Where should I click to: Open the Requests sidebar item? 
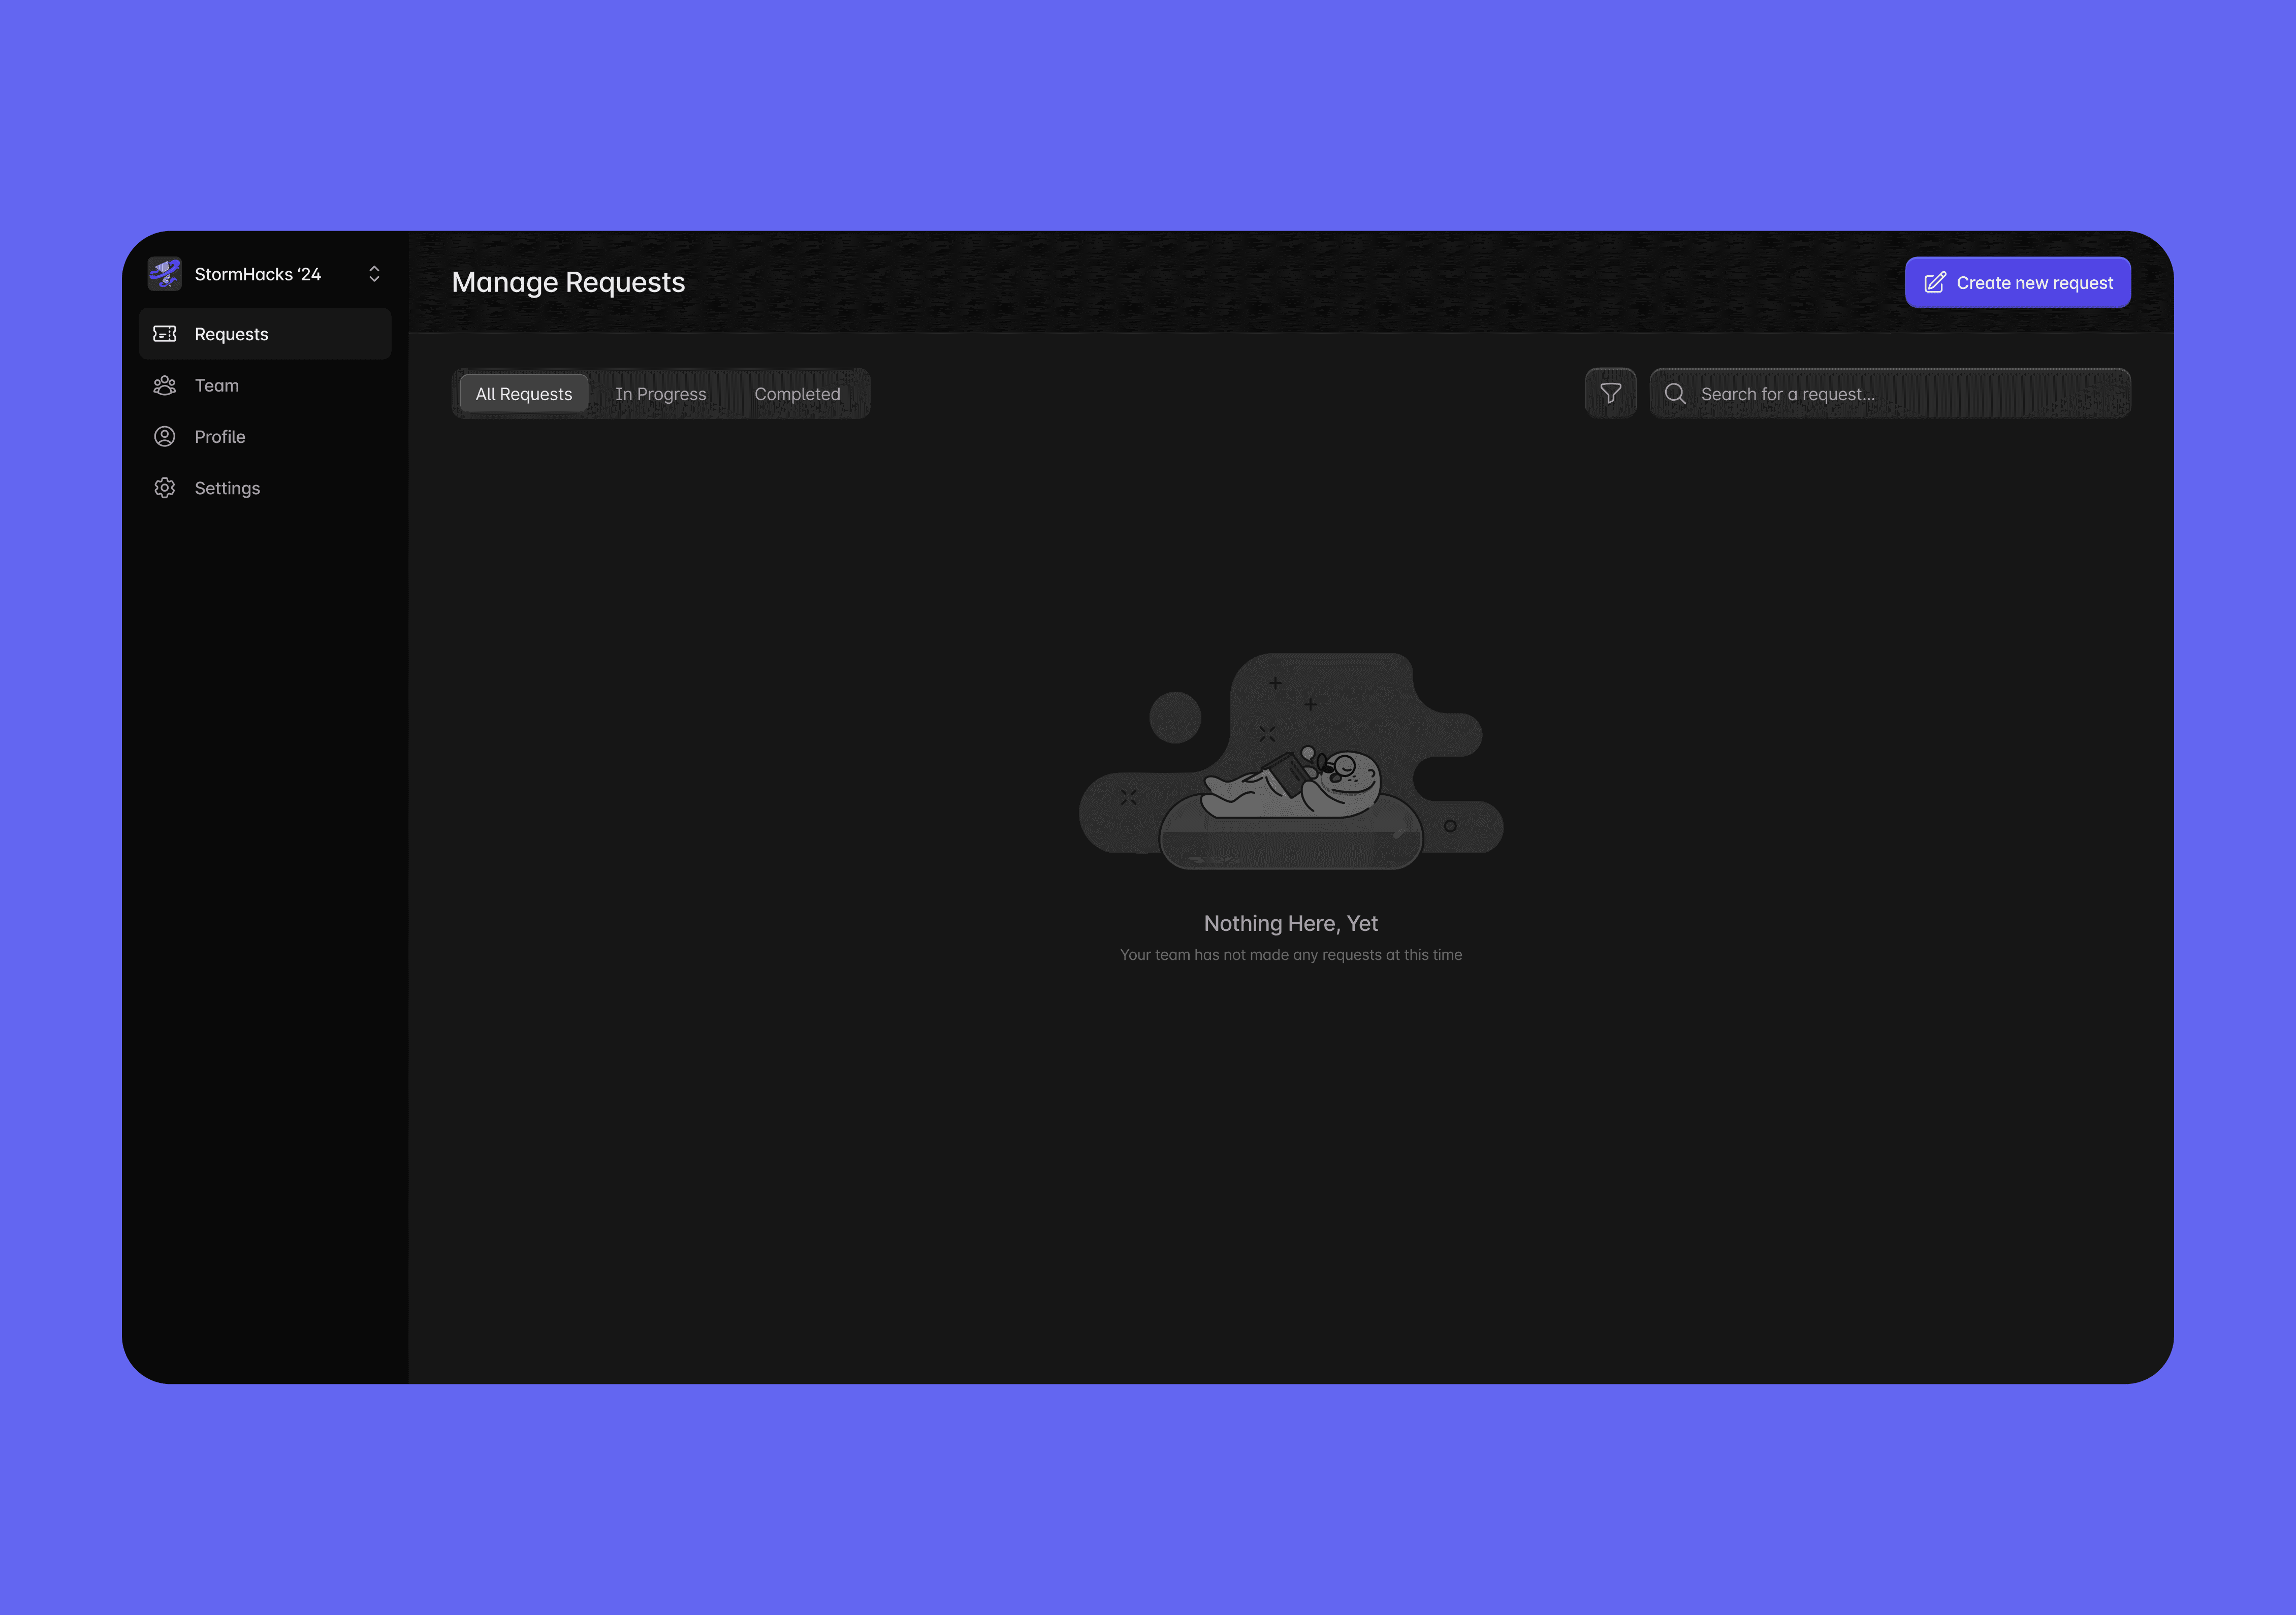pyautogui.click(x=232, y=334)
